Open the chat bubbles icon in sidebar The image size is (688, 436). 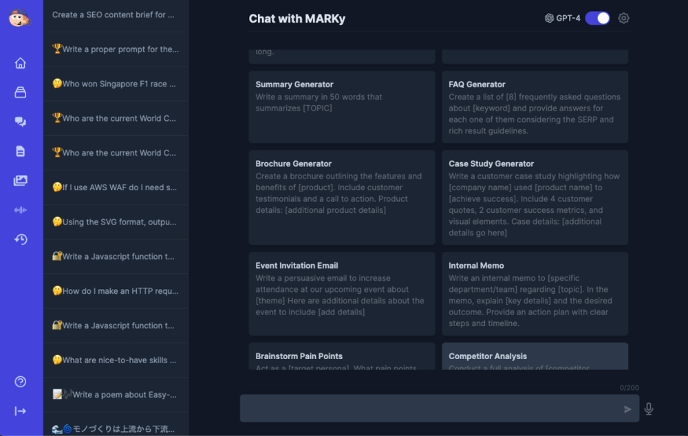(x=21, y=122)
